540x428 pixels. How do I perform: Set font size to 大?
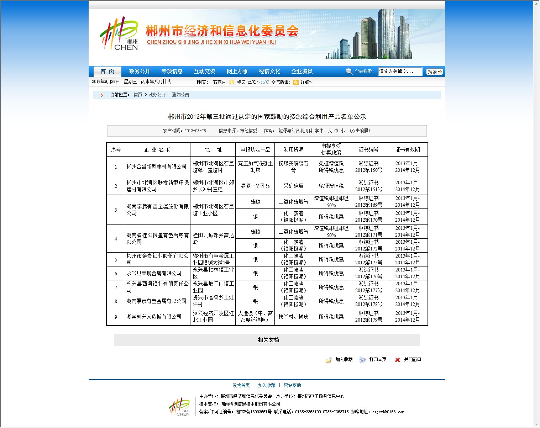point(330,131)
